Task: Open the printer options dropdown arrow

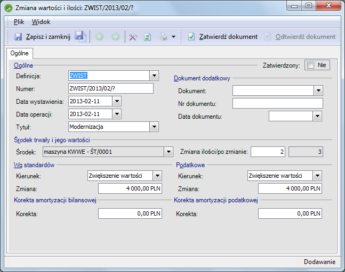Action: coord(174,37)
